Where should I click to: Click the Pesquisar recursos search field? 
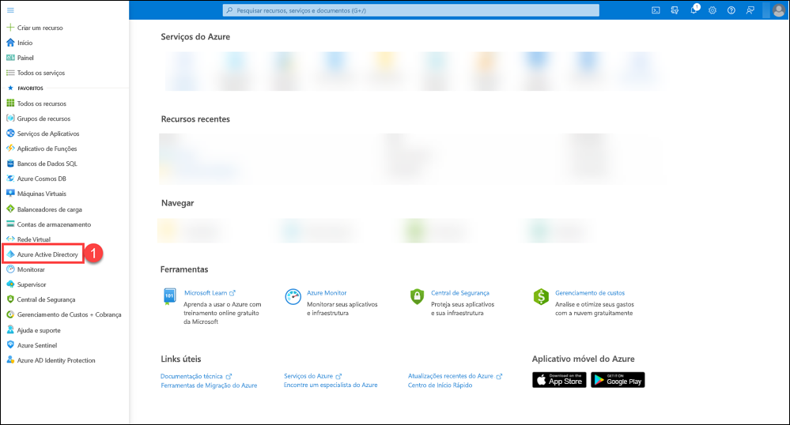pos(410,10)
